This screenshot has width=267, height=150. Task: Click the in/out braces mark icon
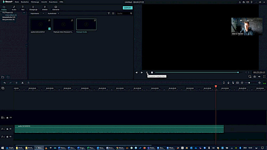(x=247, y=73)
